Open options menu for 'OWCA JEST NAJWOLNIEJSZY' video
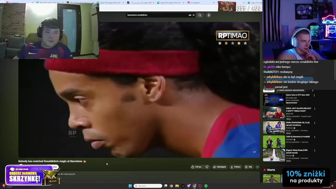 click(315, 109)
